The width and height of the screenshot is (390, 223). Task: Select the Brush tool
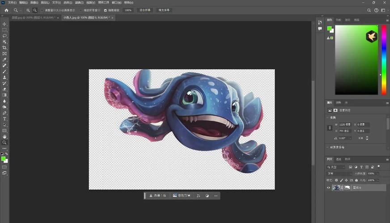click(x=4, y=71)
